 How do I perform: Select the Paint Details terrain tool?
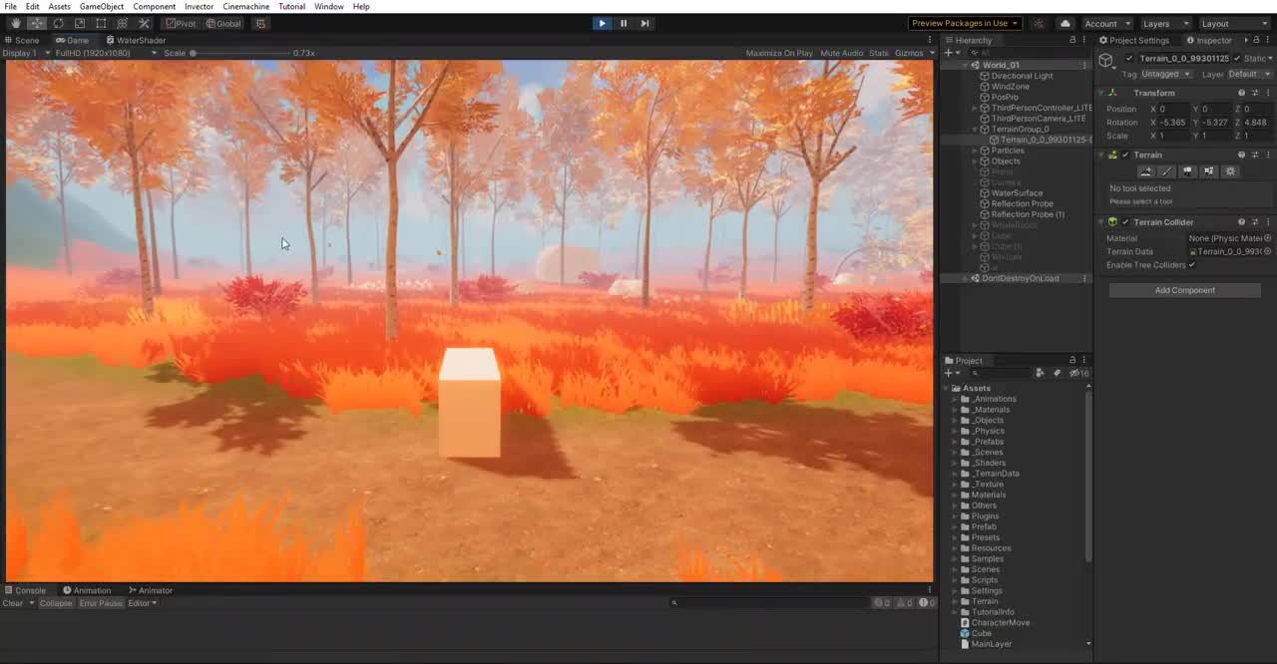point(1208,171)
